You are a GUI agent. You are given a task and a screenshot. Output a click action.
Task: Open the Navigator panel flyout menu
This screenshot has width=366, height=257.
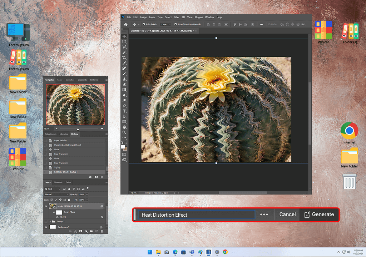pos(107,80)
